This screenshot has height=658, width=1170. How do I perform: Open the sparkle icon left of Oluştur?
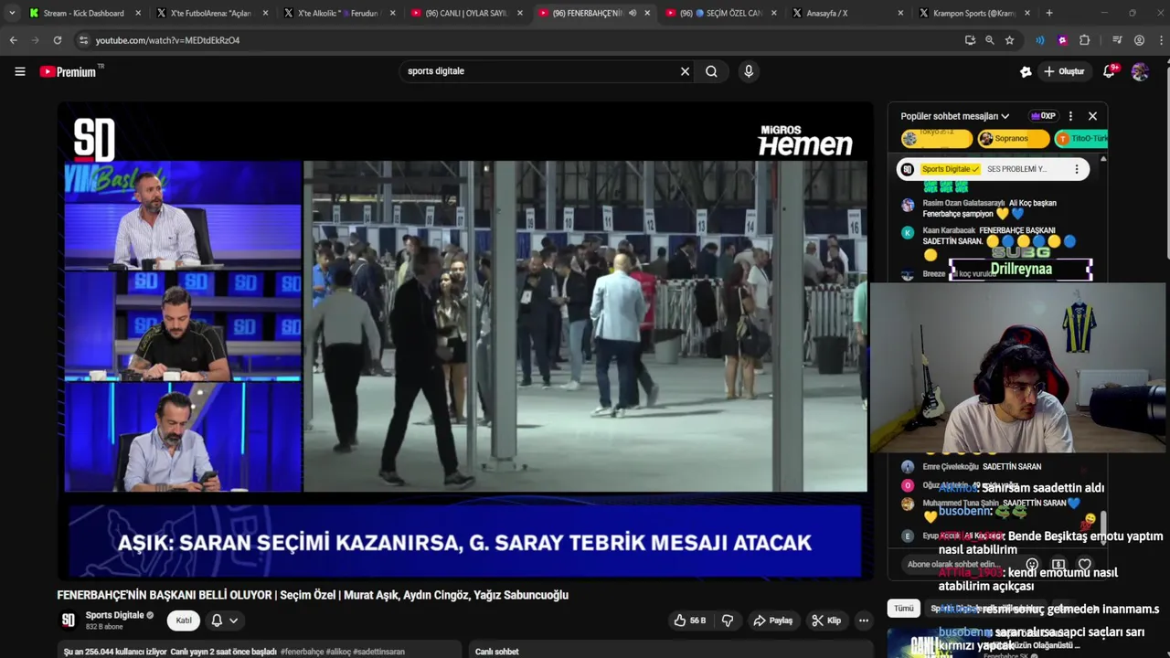[x=1026, y=71]
